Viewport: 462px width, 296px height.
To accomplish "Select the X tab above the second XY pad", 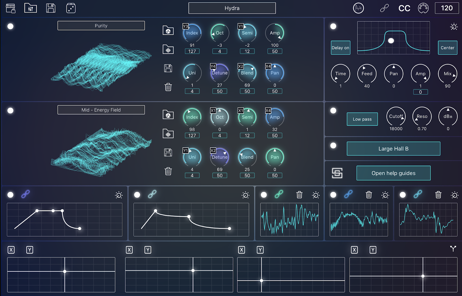I will tap(129, 250).
